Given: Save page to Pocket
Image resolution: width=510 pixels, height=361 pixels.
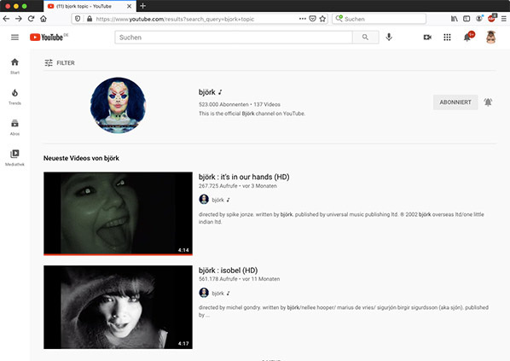Looking at the screenshot, I should pyautogui.click(x=313, y=19).
